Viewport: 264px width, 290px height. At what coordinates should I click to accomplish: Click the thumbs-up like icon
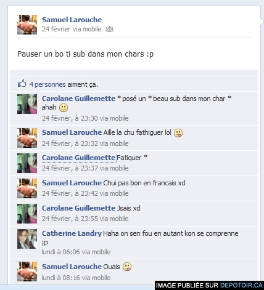[22, 84]
